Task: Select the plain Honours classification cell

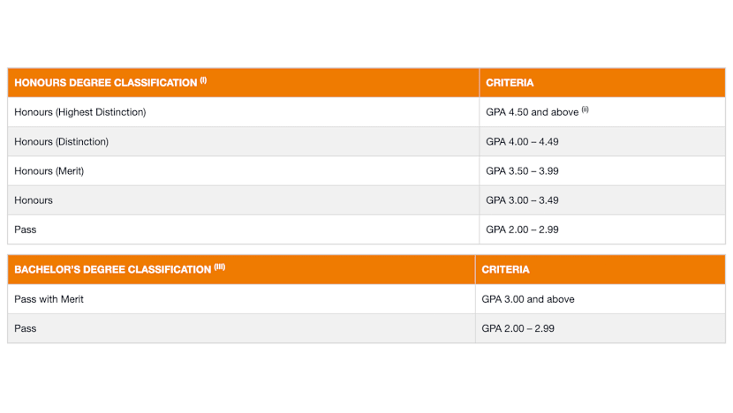Action: pos(34,200)
